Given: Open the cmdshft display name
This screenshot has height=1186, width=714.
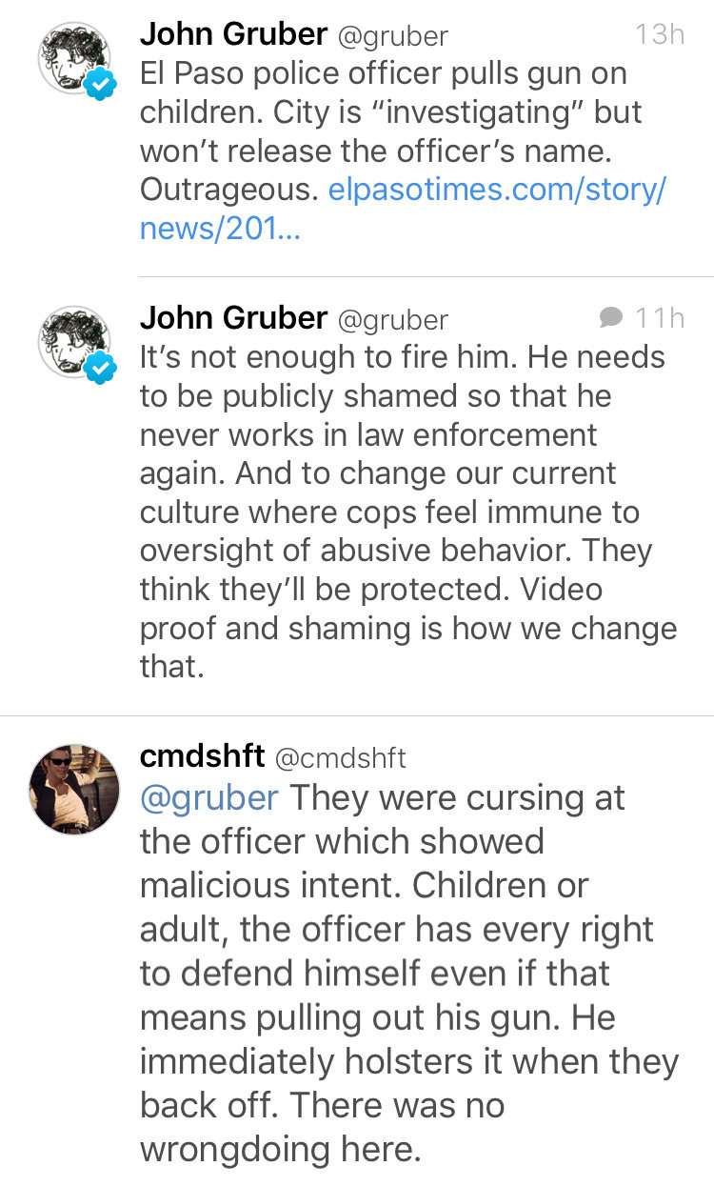Looking at the screenshot, I should tap(202, 756).
